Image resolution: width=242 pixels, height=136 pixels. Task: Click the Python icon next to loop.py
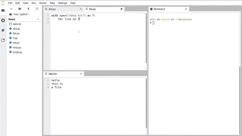10,47
